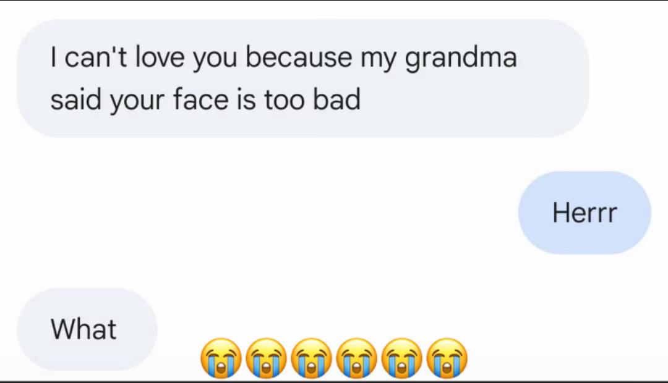Screen dimensions: 668x383
Task: Click the last crying emoji on the right
Action: click(448, 358)
